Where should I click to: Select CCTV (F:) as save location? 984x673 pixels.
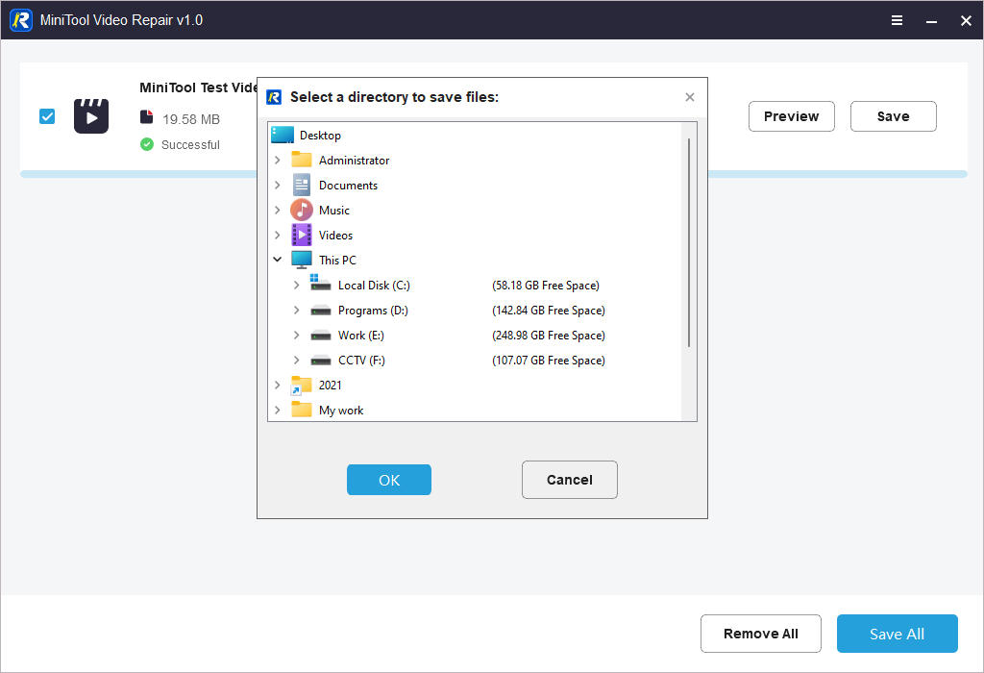pos(361,361)
